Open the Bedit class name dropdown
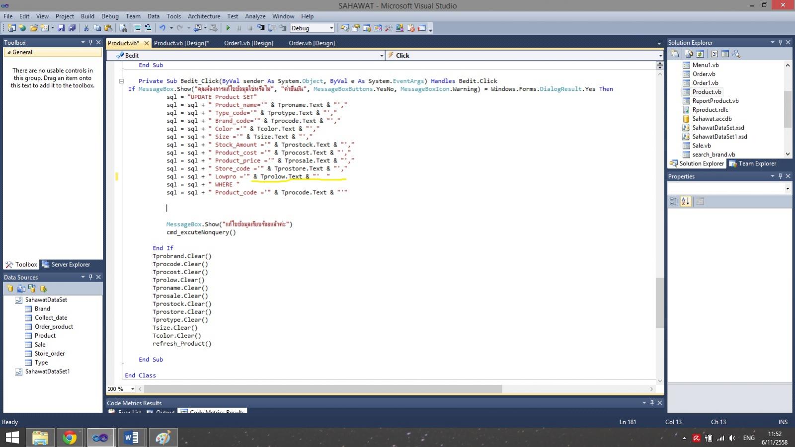Screen dimensions: 795x447 [382, 56]
